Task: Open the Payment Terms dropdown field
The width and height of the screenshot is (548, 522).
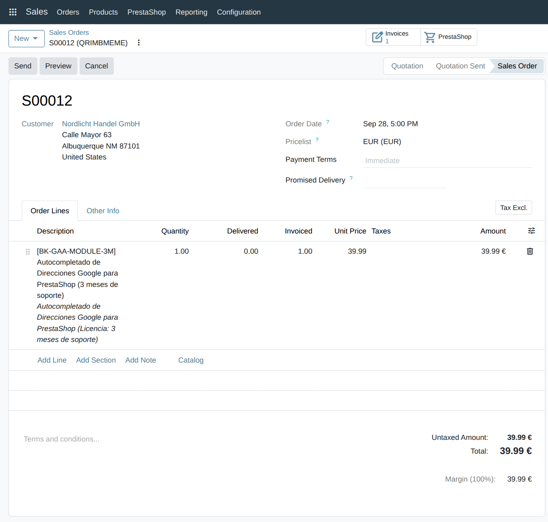Action: [x=447, y=161]
